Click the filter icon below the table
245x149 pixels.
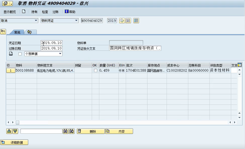tap(15, 131)
